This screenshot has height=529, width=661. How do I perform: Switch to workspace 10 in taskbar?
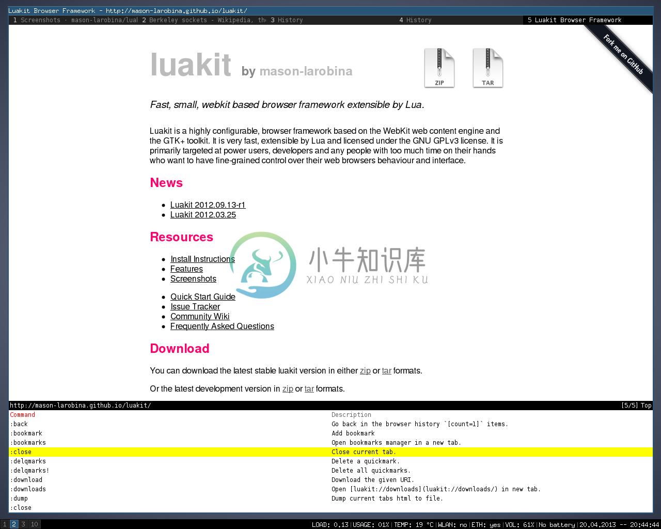click(34, 524)
